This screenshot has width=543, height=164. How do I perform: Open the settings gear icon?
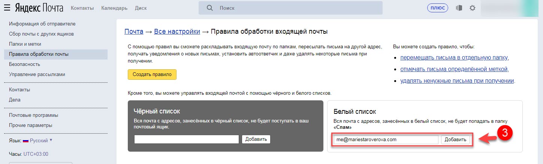click(473, 8)
